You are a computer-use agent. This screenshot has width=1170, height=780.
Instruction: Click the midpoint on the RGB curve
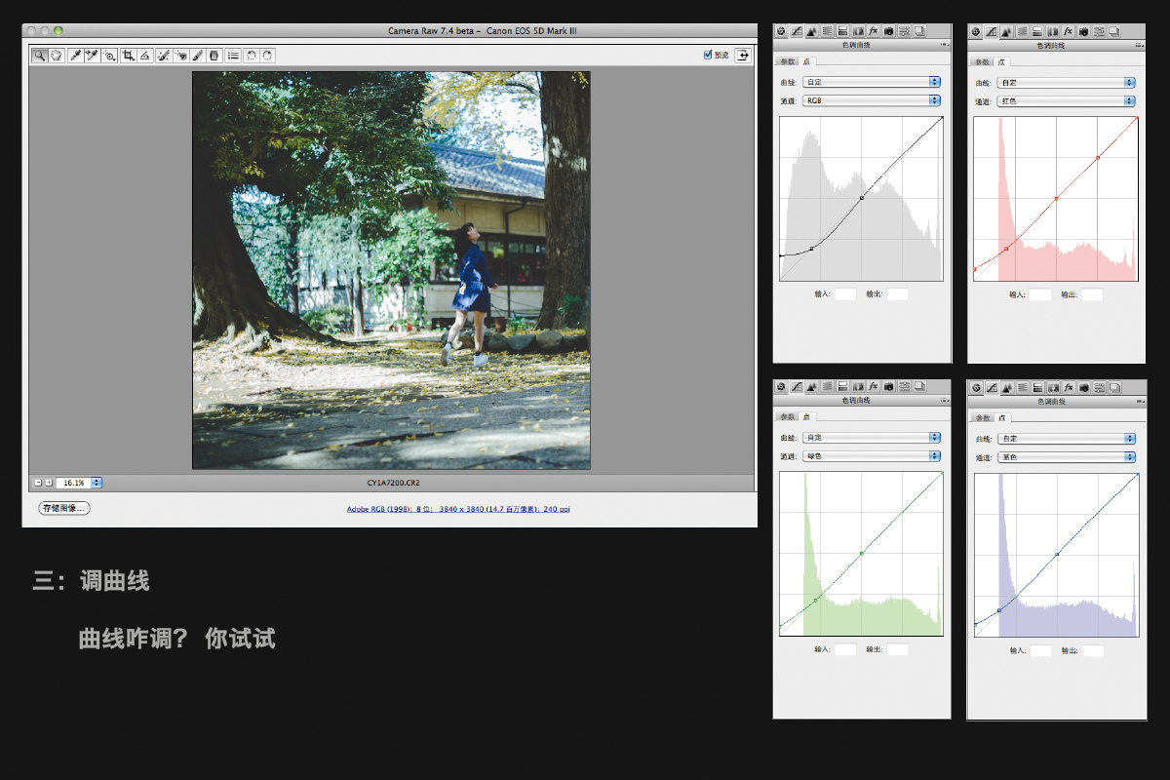pyautogui.click(x=862, y=198)
